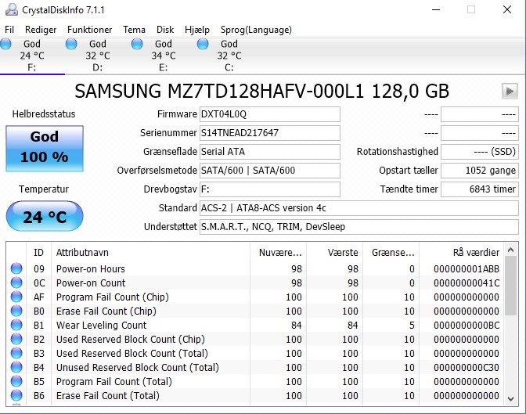
Task: Open the Tema menu
Action: point(134,30)
